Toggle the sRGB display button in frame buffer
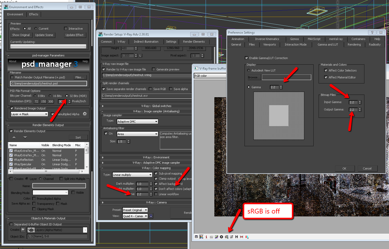The height and width of the screenshot is (249, 389). click(227, 237)
